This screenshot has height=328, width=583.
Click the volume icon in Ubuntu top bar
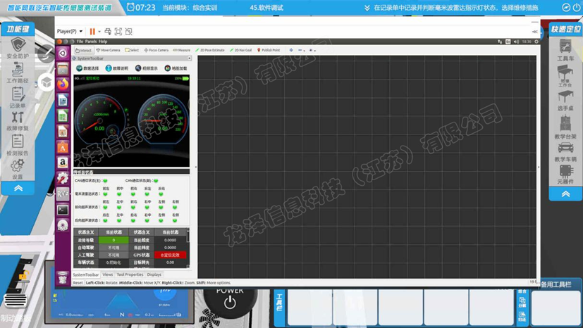pyautogui.click(x=516, y=42)
